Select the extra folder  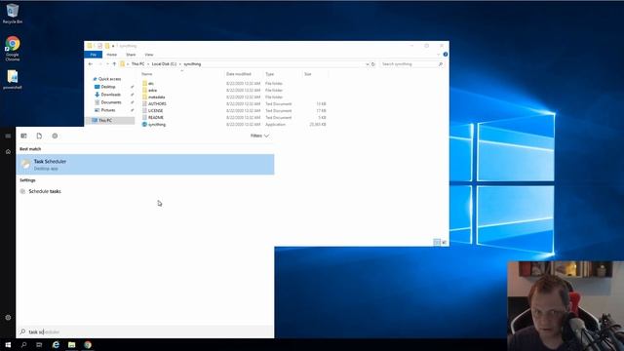[152, 91]
